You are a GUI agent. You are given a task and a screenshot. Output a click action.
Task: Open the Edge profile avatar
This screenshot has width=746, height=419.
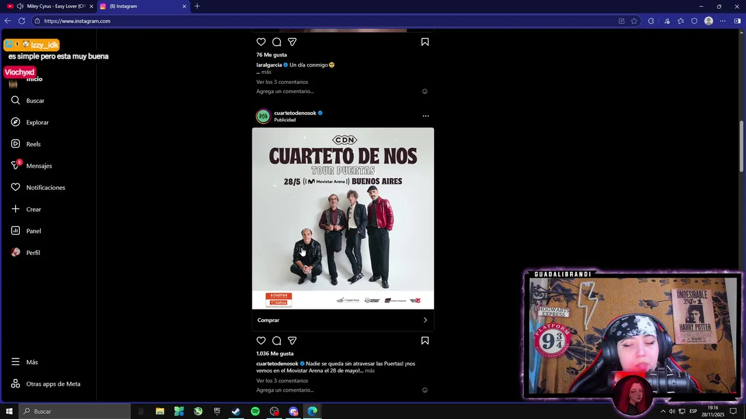[x=709, y=21]
